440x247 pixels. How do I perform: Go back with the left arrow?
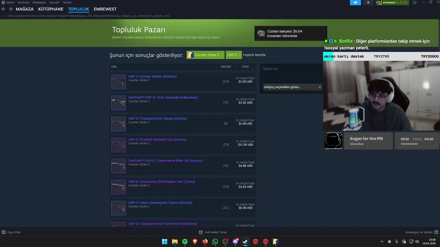point(3,9)
